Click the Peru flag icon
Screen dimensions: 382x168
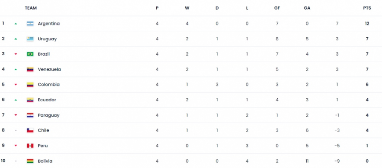click(30, 146)
